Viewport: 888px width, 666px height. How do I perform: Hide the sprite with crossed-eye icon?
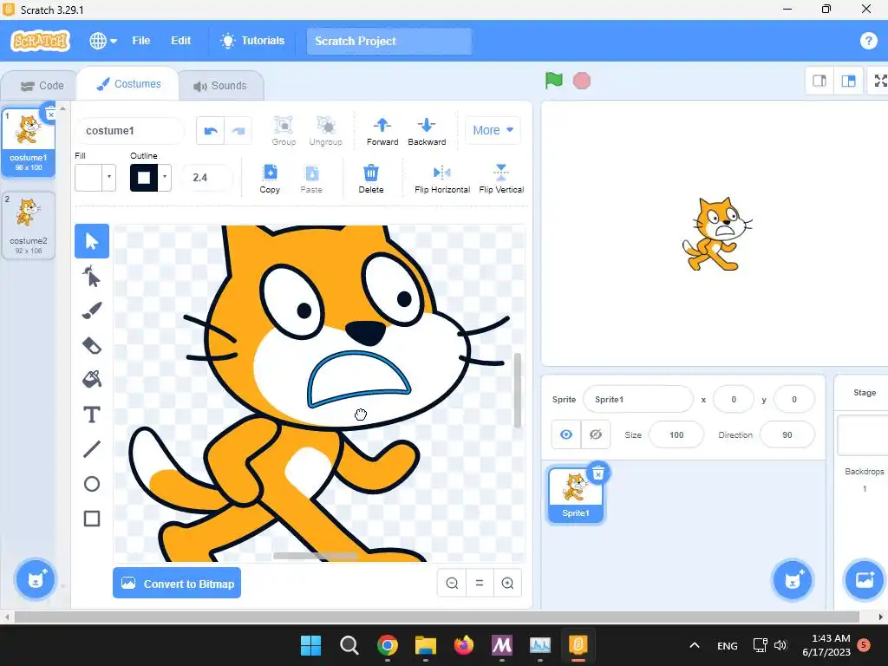[x=595, y=434]
